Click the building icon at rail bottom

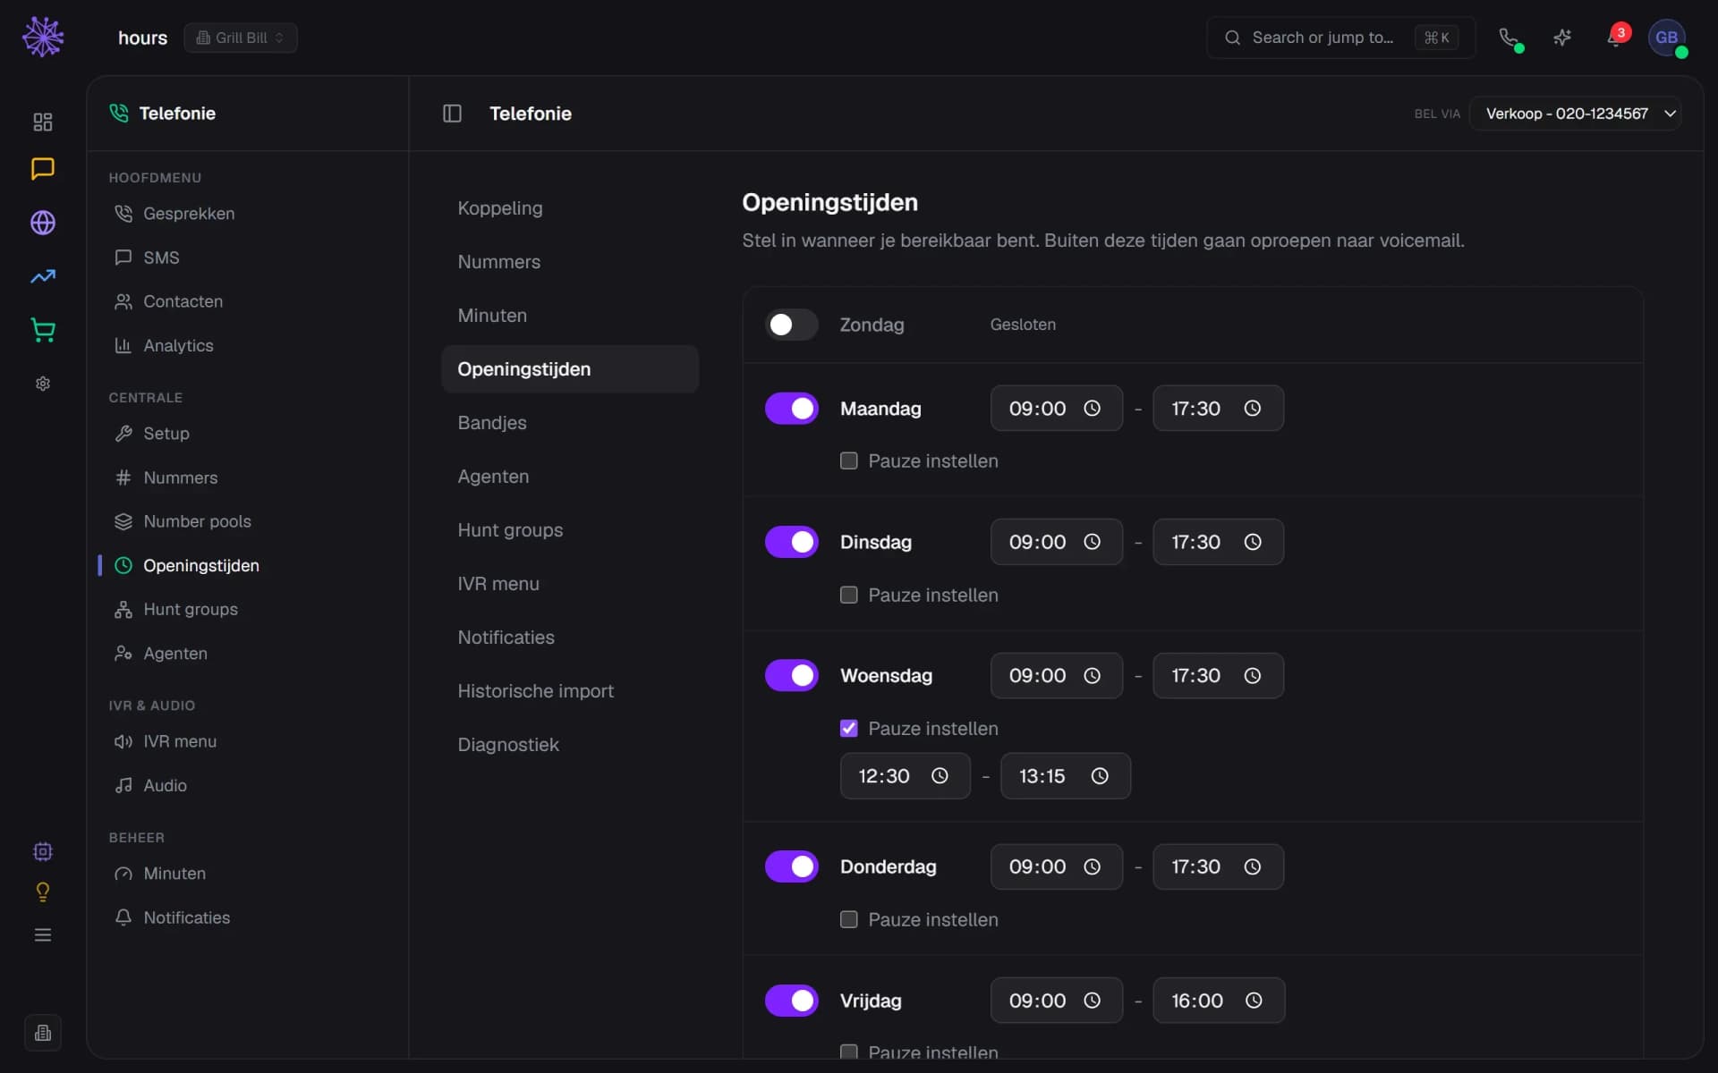43,1034
